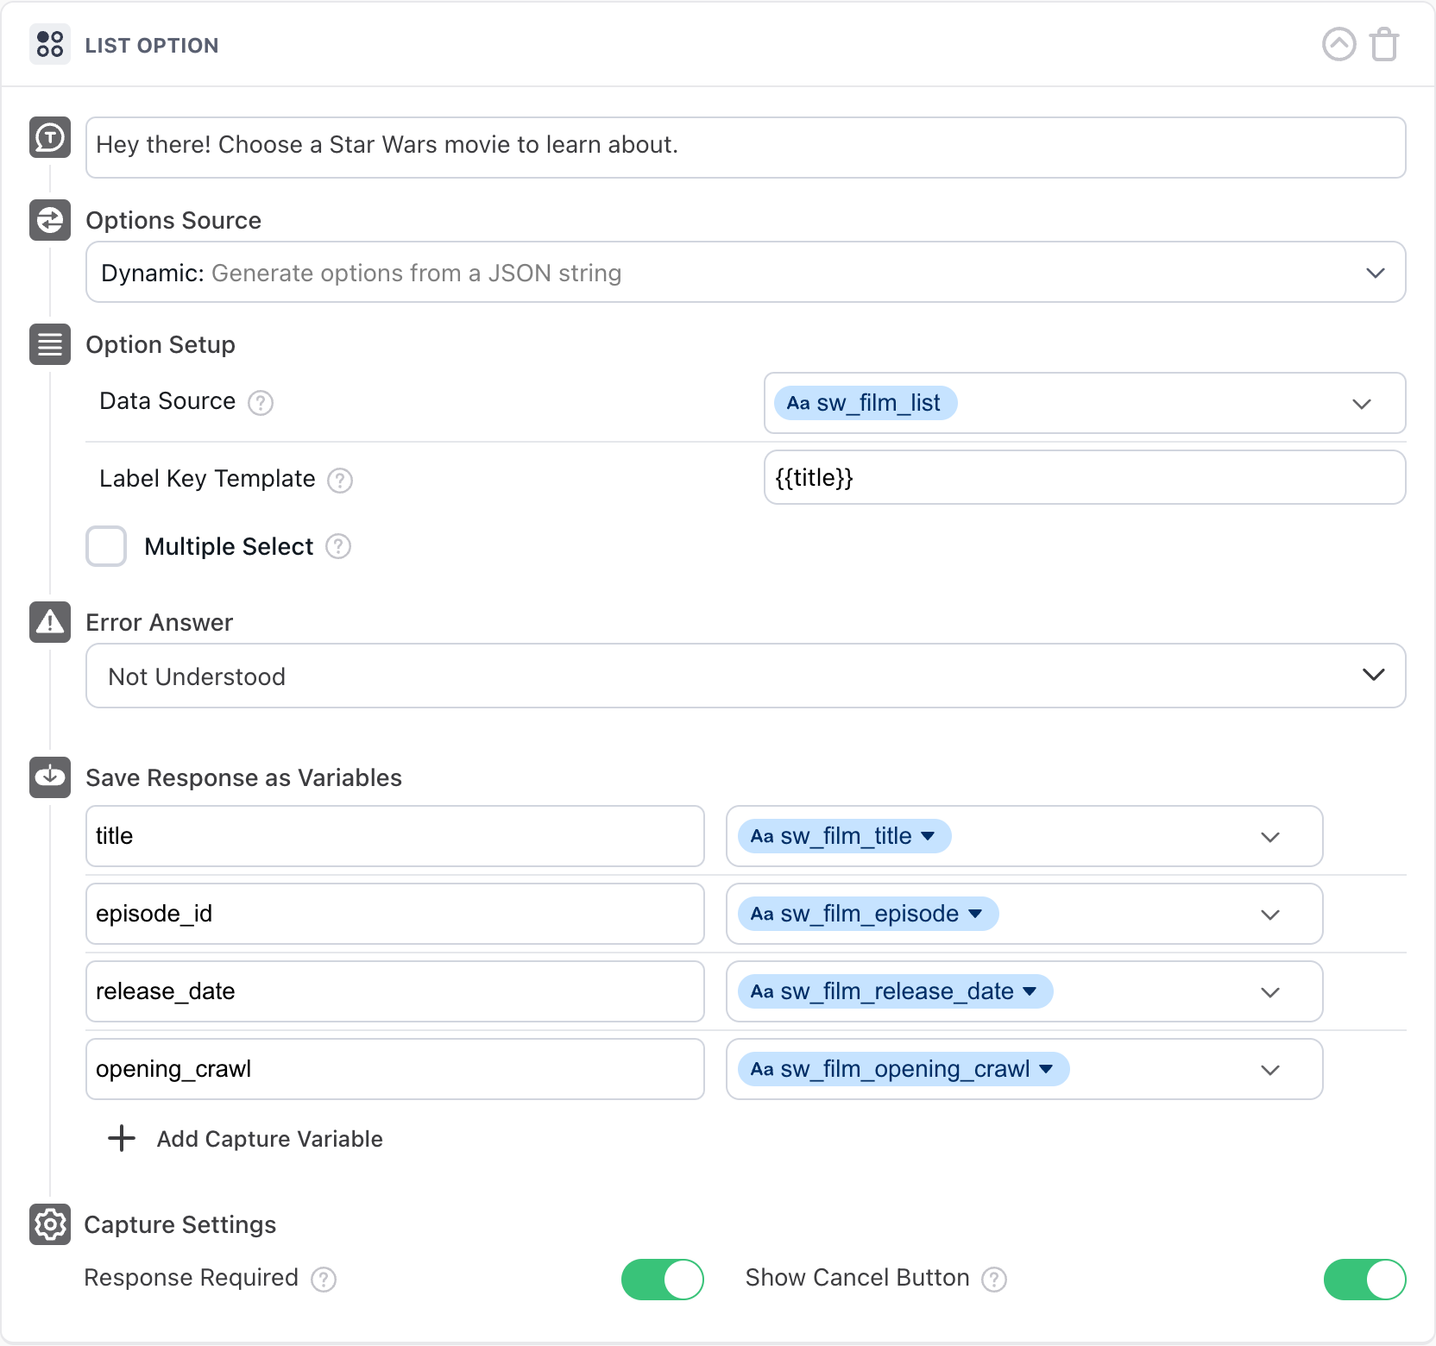Viewport: 1436px width, 1346px height.
Task: Click the sw_film_opening_crawl variable chip
Action: tap(903, 1069)
